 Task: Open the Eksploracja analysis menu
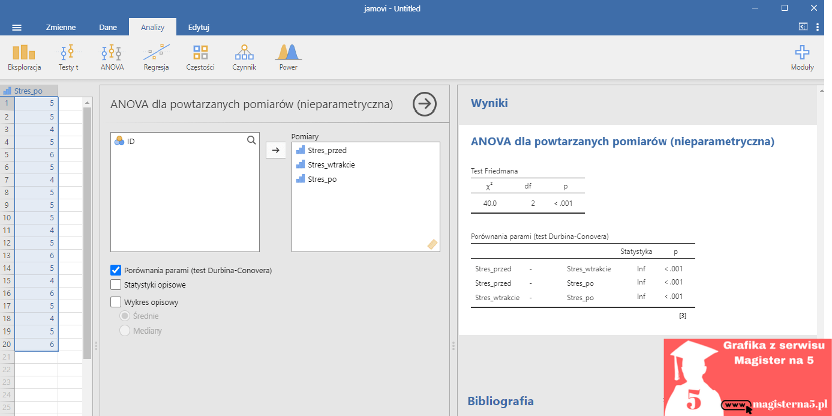click(x=24, y=58)
